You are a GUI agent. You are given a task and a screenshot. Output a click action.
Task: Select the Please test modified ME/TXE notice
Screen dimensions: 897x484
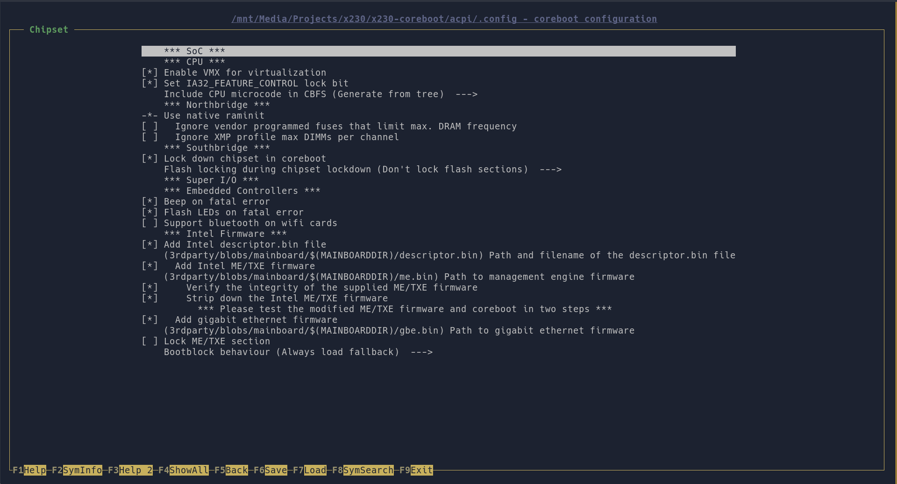(x=405, y=309)
